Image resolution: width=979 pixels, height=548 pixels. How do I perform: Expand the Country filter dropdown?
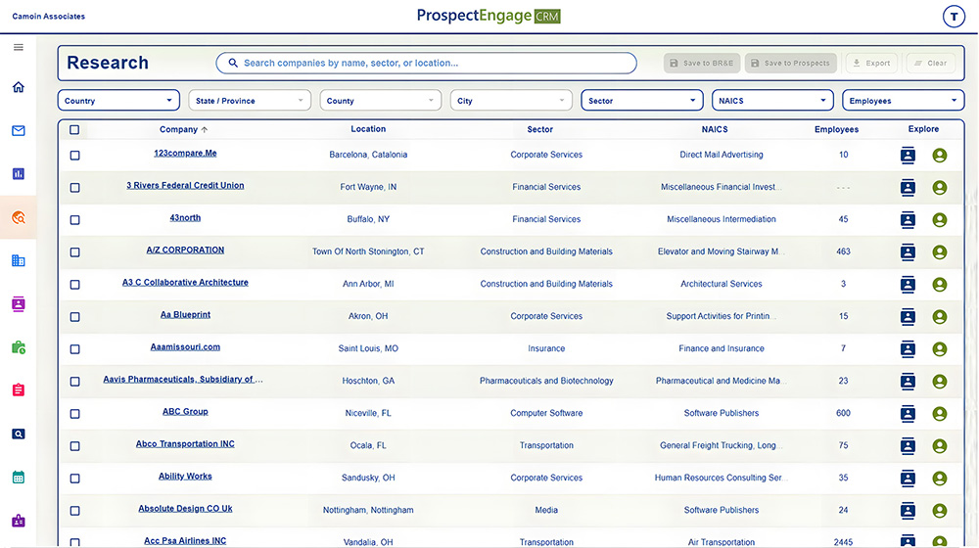tap(118, 101)
